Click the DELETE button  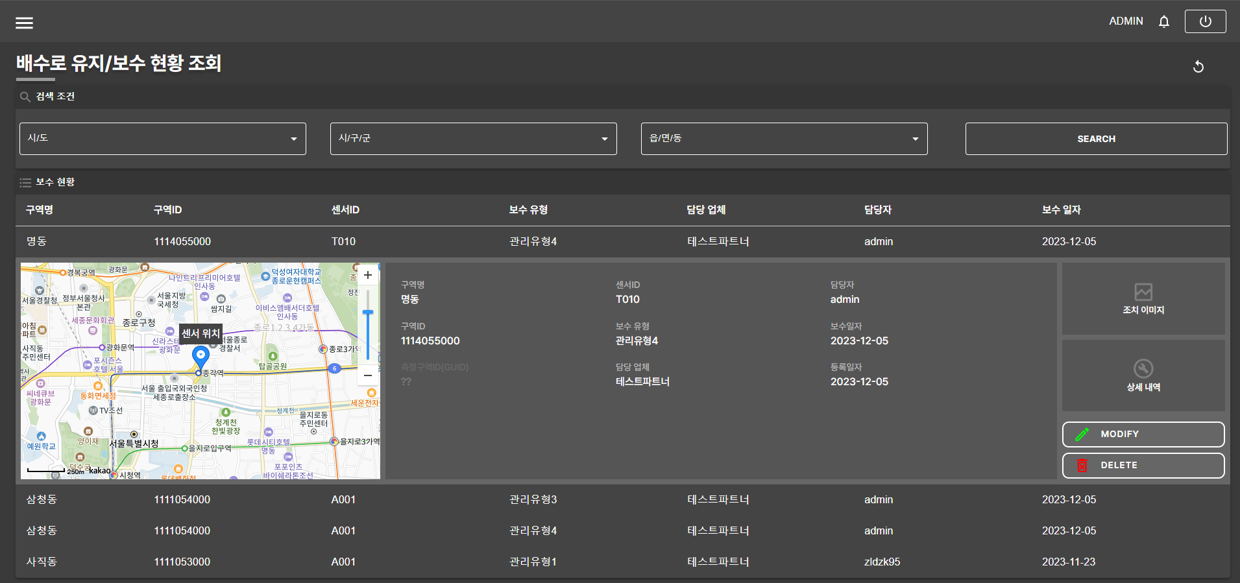pyautogui.click(x=1143, y=465)
